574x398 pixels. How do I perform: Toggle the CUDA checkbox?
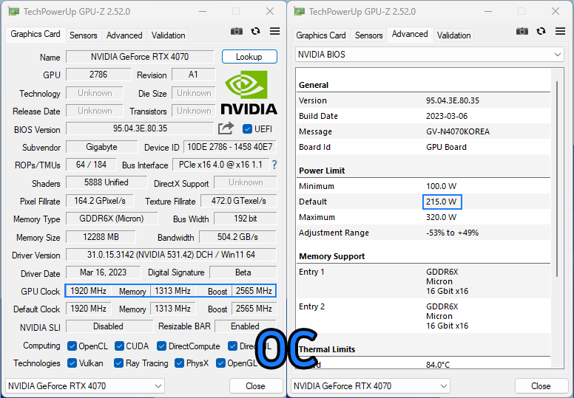119,346
